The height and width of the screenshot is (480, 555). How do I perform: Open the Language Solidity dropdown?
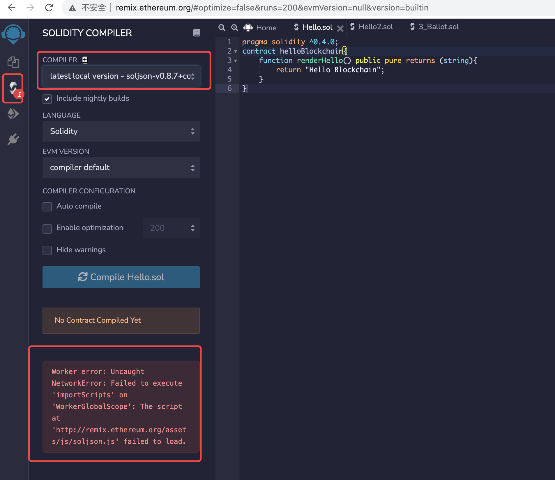pyautogui.click(x=121, y=131)
